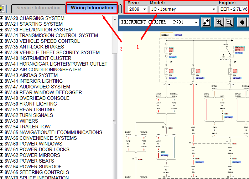Expand 8W-41 HORN/CIGAR LIGHTER/POWER OUTLET node
Screen dimensions: 249x179
[1, 64]
